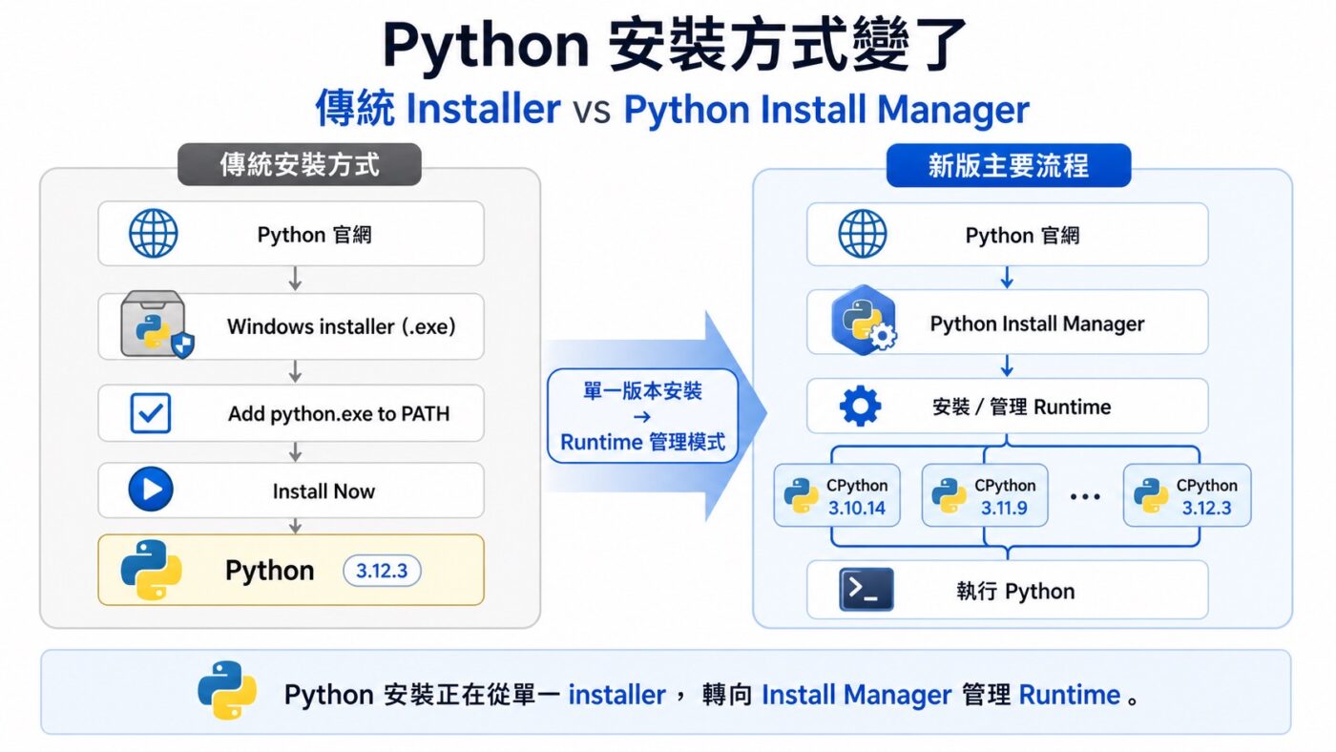
Task: Click the vs word in the subtitle
Action: 592,111
